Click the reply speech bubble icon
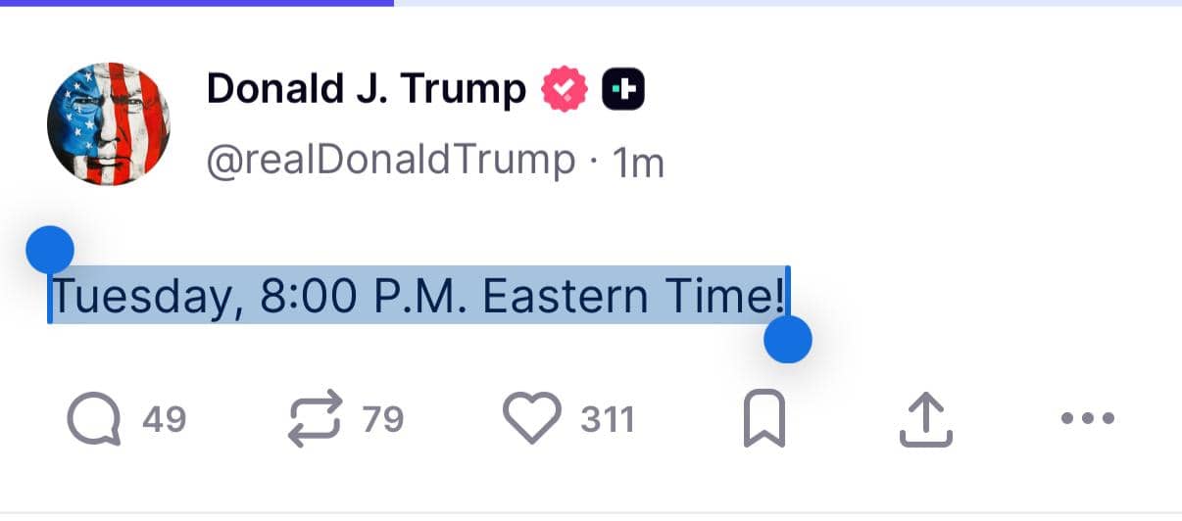Viewport: 1182px width, 521px height. click(94, 419)
